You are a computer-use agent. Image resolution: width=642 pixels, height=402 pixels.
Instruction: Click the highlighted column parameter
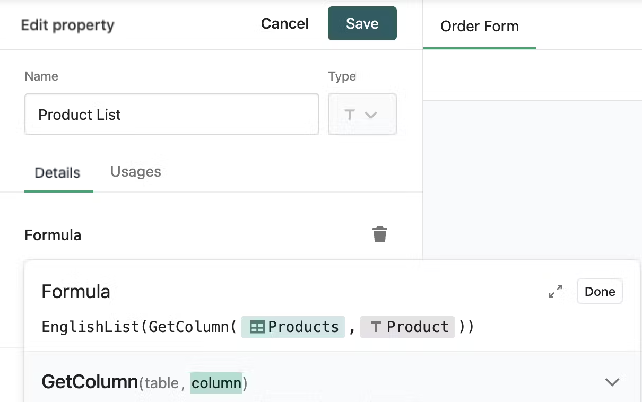[x=216, y=383]
